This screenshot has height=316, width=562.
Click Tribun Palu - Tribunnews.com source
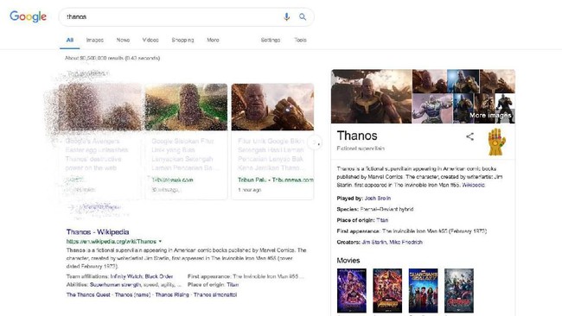tap(275, 180)
